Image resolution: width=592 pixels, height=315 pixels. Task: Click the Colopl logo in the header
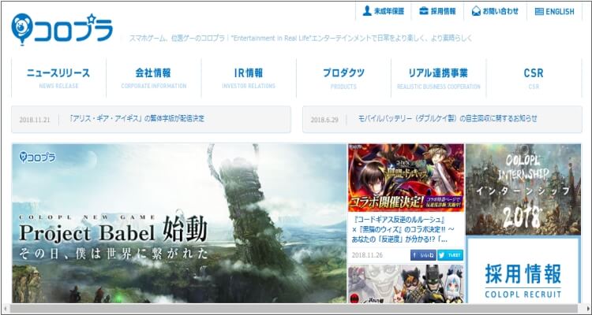[62, 30]
